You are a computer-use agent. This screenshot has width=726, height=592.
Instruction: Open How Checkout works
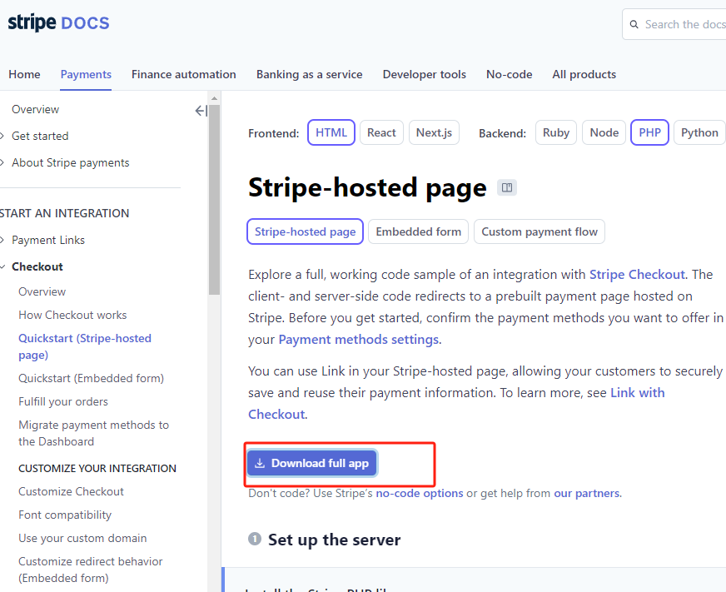pyautogui.click(x=72, y=315)
